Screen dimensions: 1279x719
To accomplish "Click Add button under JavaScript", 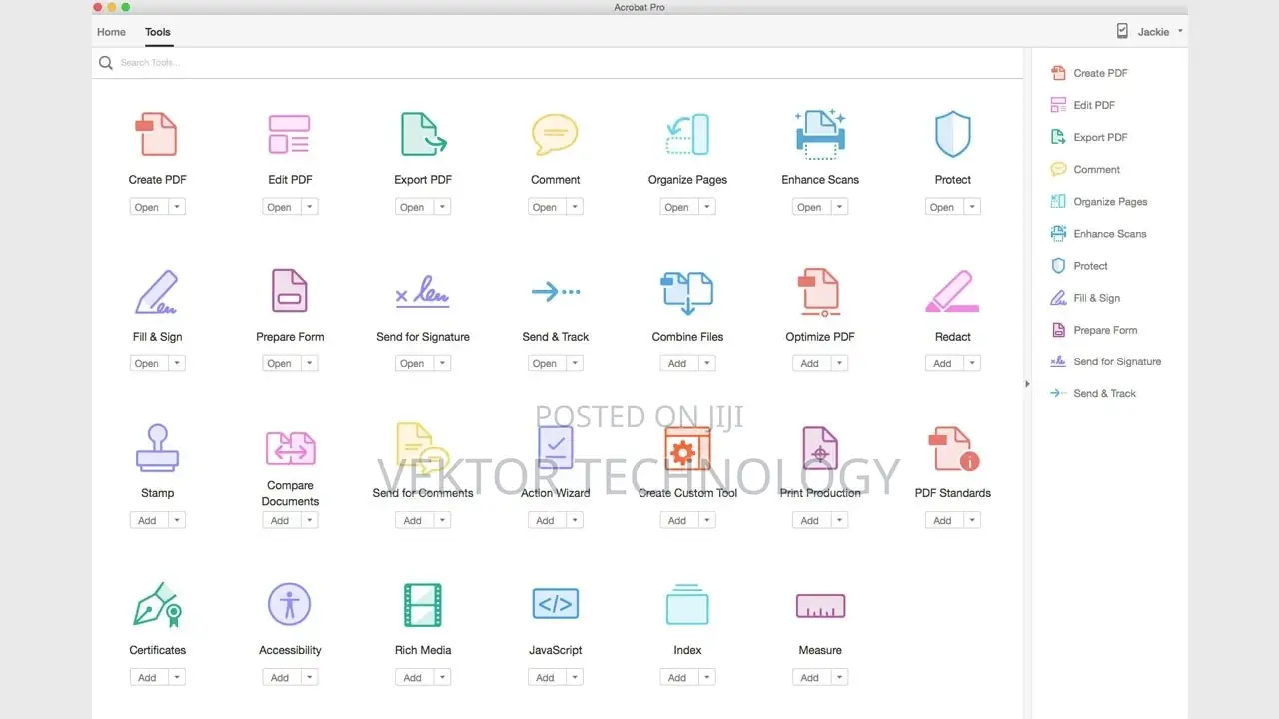I will pyautogui.click(x=545, y=677).
